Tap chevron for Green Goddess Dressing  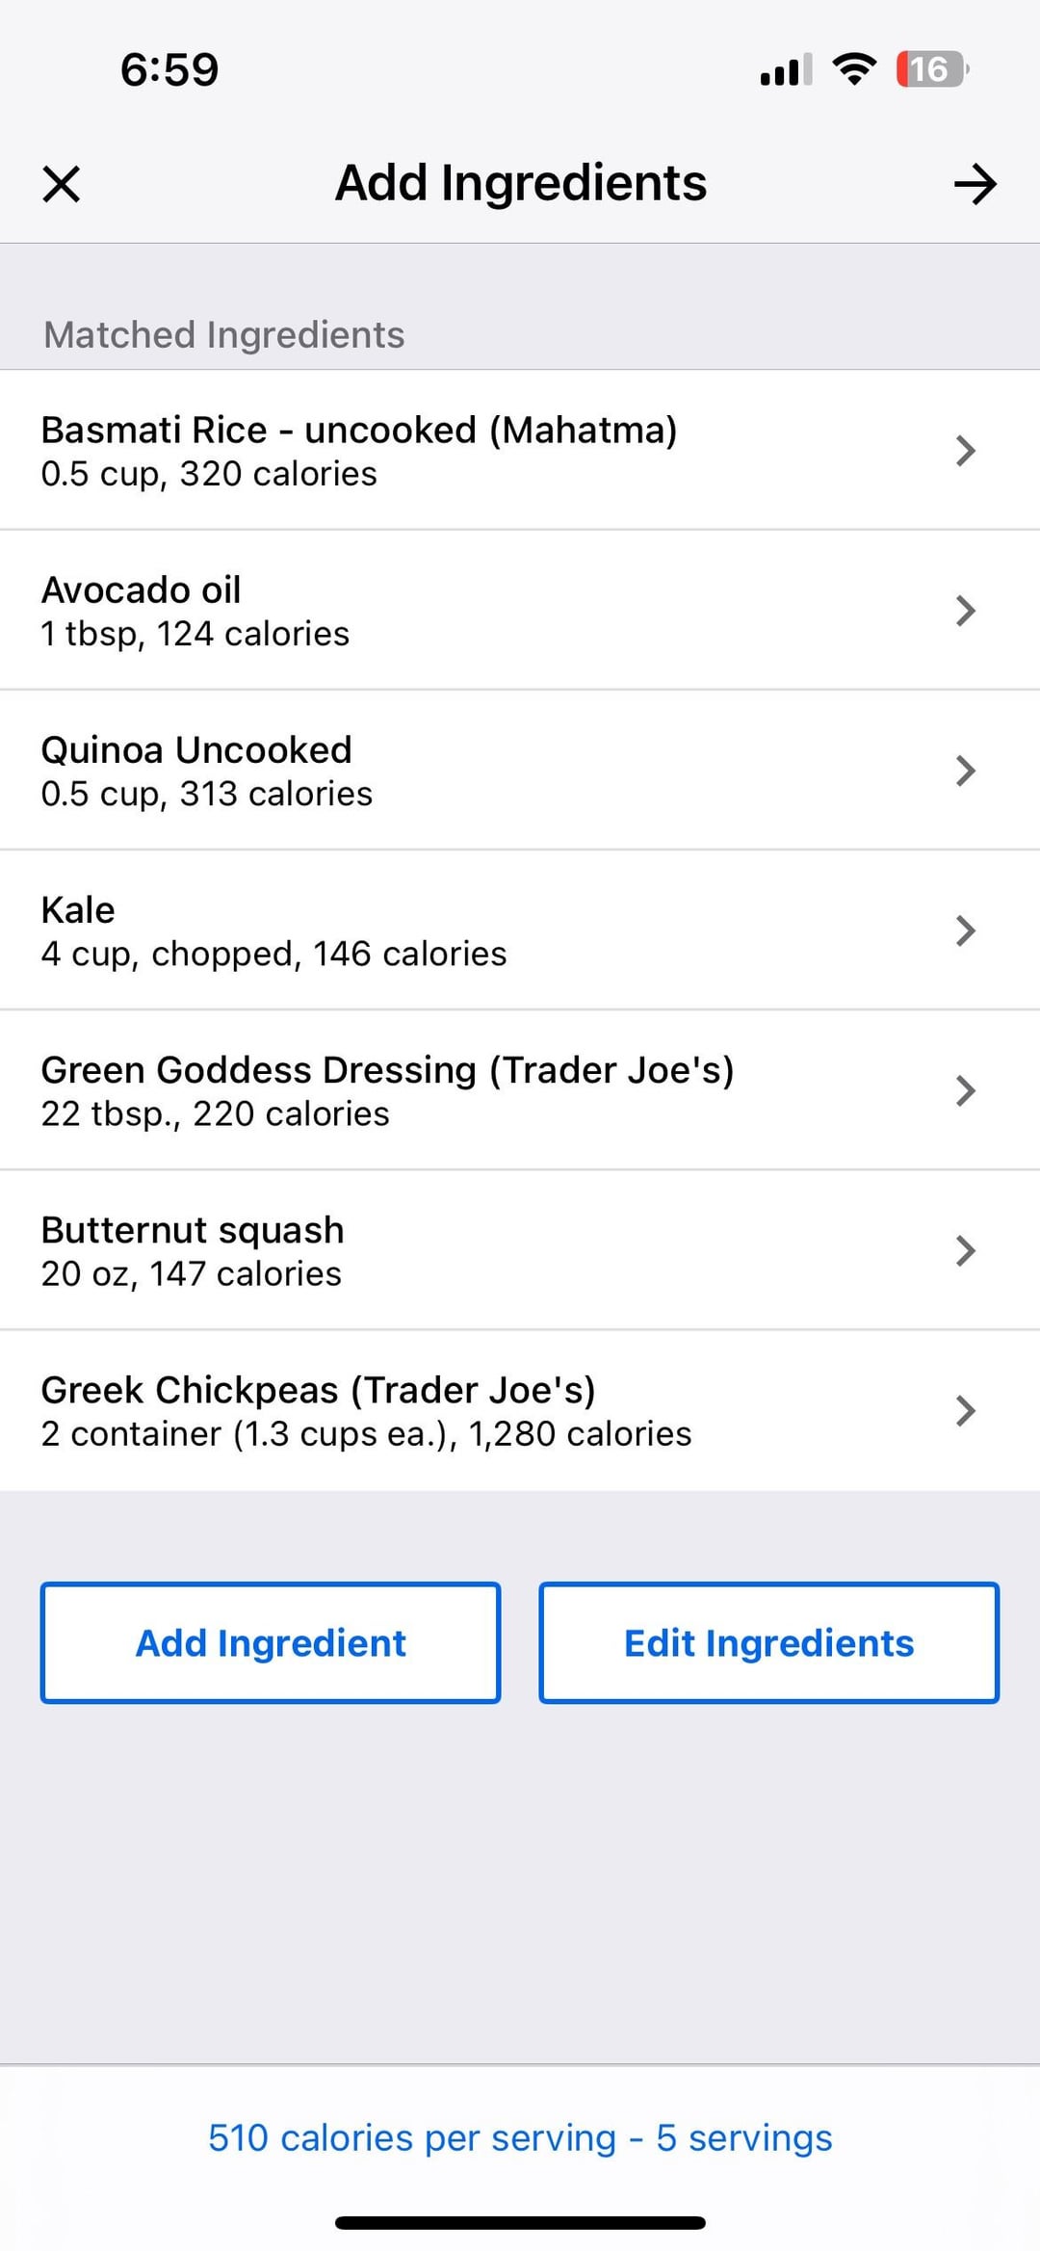coord(965,1090)
